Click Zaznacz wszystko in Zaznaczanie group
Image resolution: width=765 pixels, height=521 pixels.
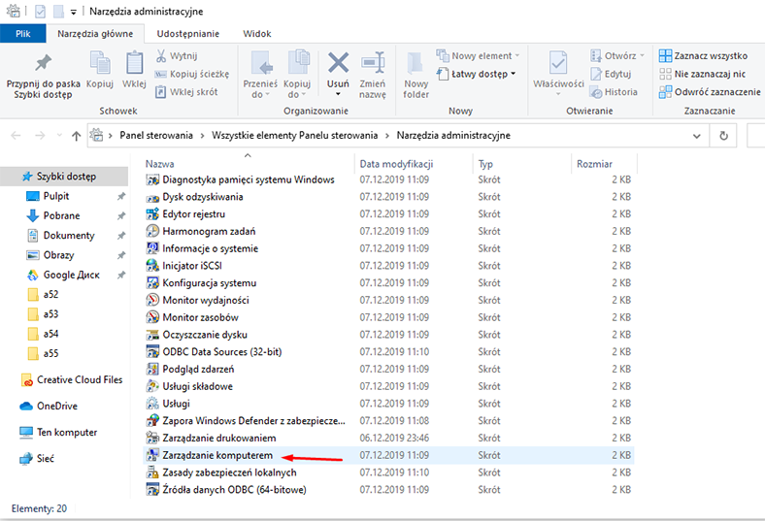click(x=703, y=55)
